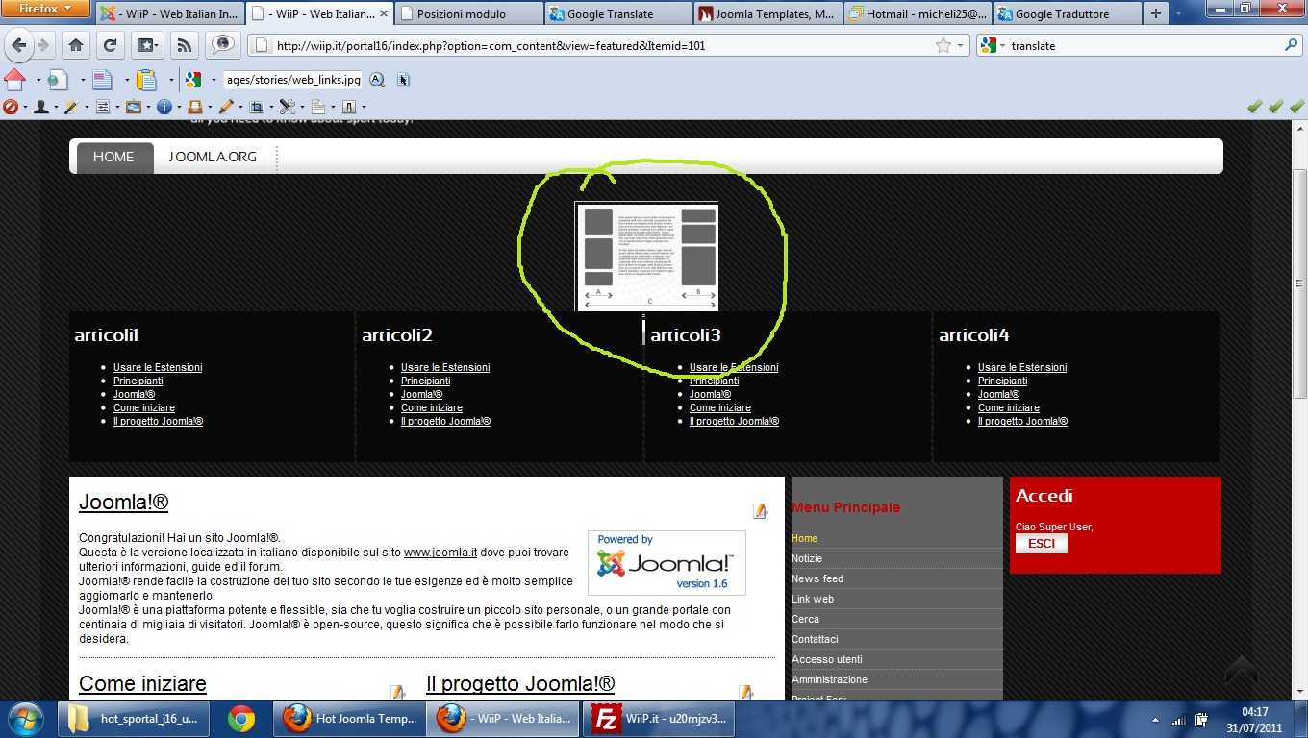Image resolution: width=1308 pixels, height=738 pixels.
Task: Click the layout diagram thumbnail image
Action: (x=646, y=257)
